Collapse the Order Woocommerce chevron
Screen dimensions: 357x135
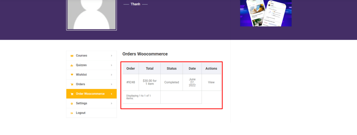pyautogui.click(x=112, y=94)
